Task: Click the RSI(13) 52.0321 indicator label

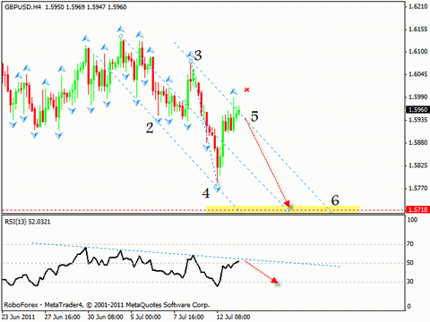Action: 28,222
